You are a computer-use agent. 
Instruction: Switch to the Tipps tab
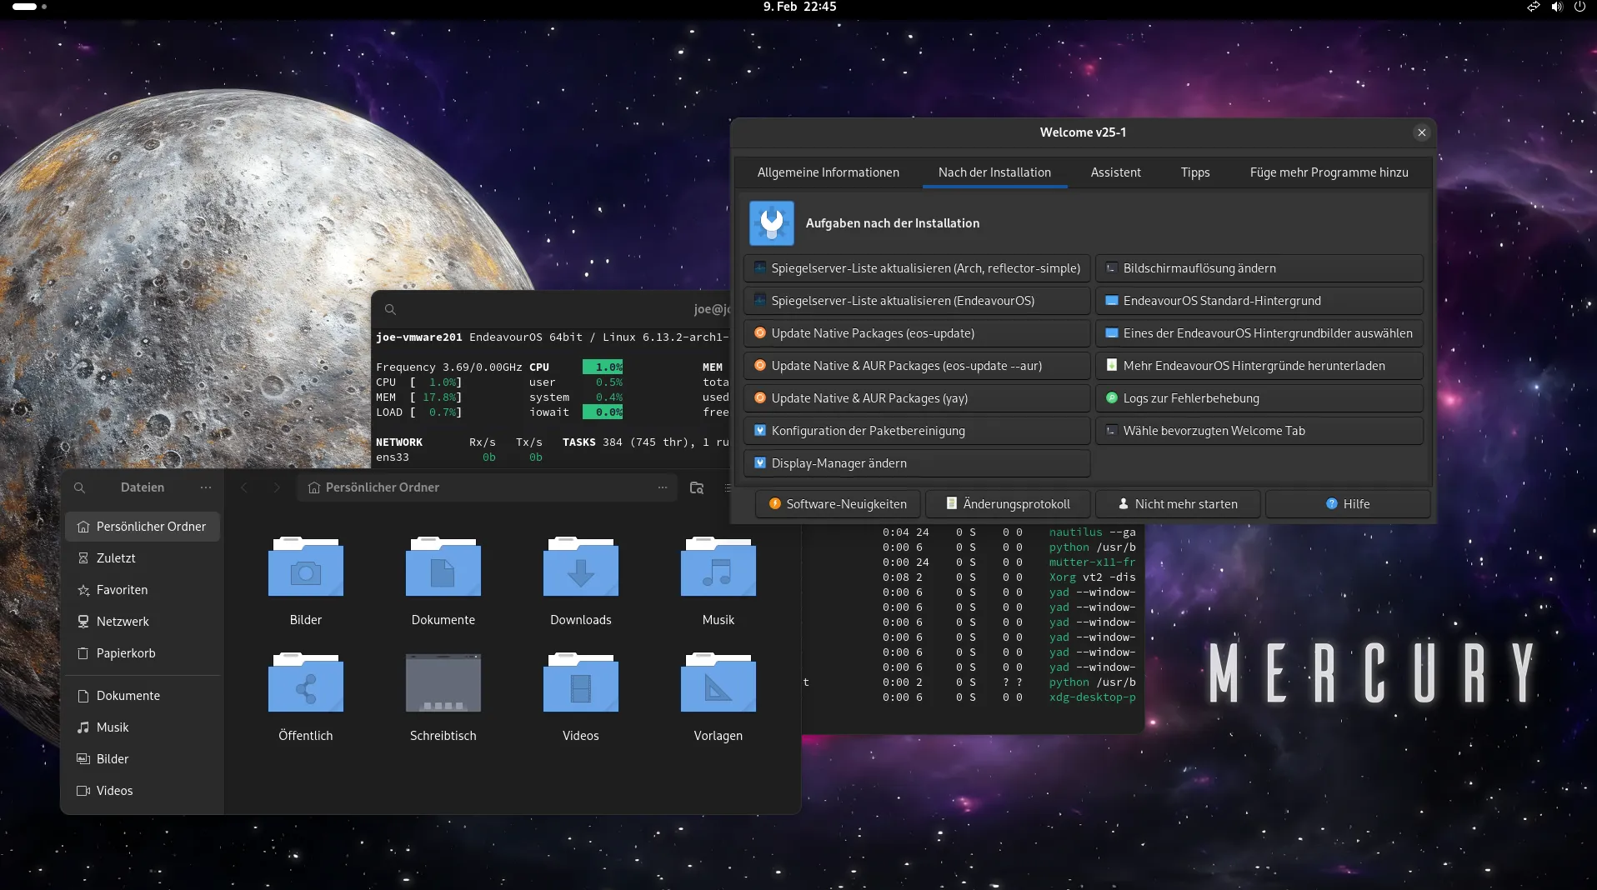(x=1194, y=172)
